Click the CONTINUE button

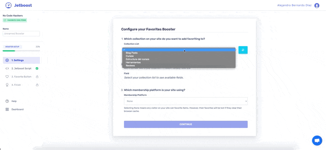(186, 124)
